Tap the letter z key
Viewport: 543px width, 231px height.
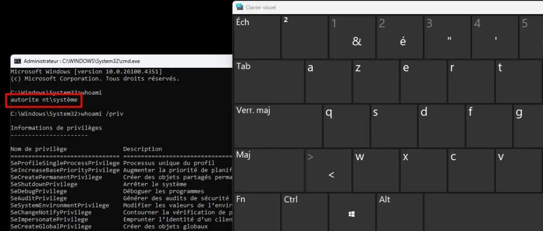tap(376, 82)
